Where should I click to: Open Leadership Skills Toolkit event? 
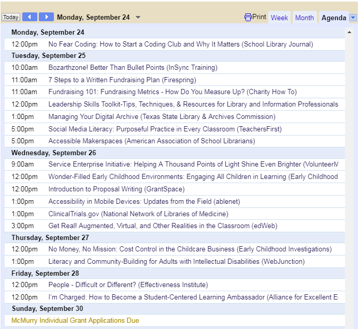193,104
